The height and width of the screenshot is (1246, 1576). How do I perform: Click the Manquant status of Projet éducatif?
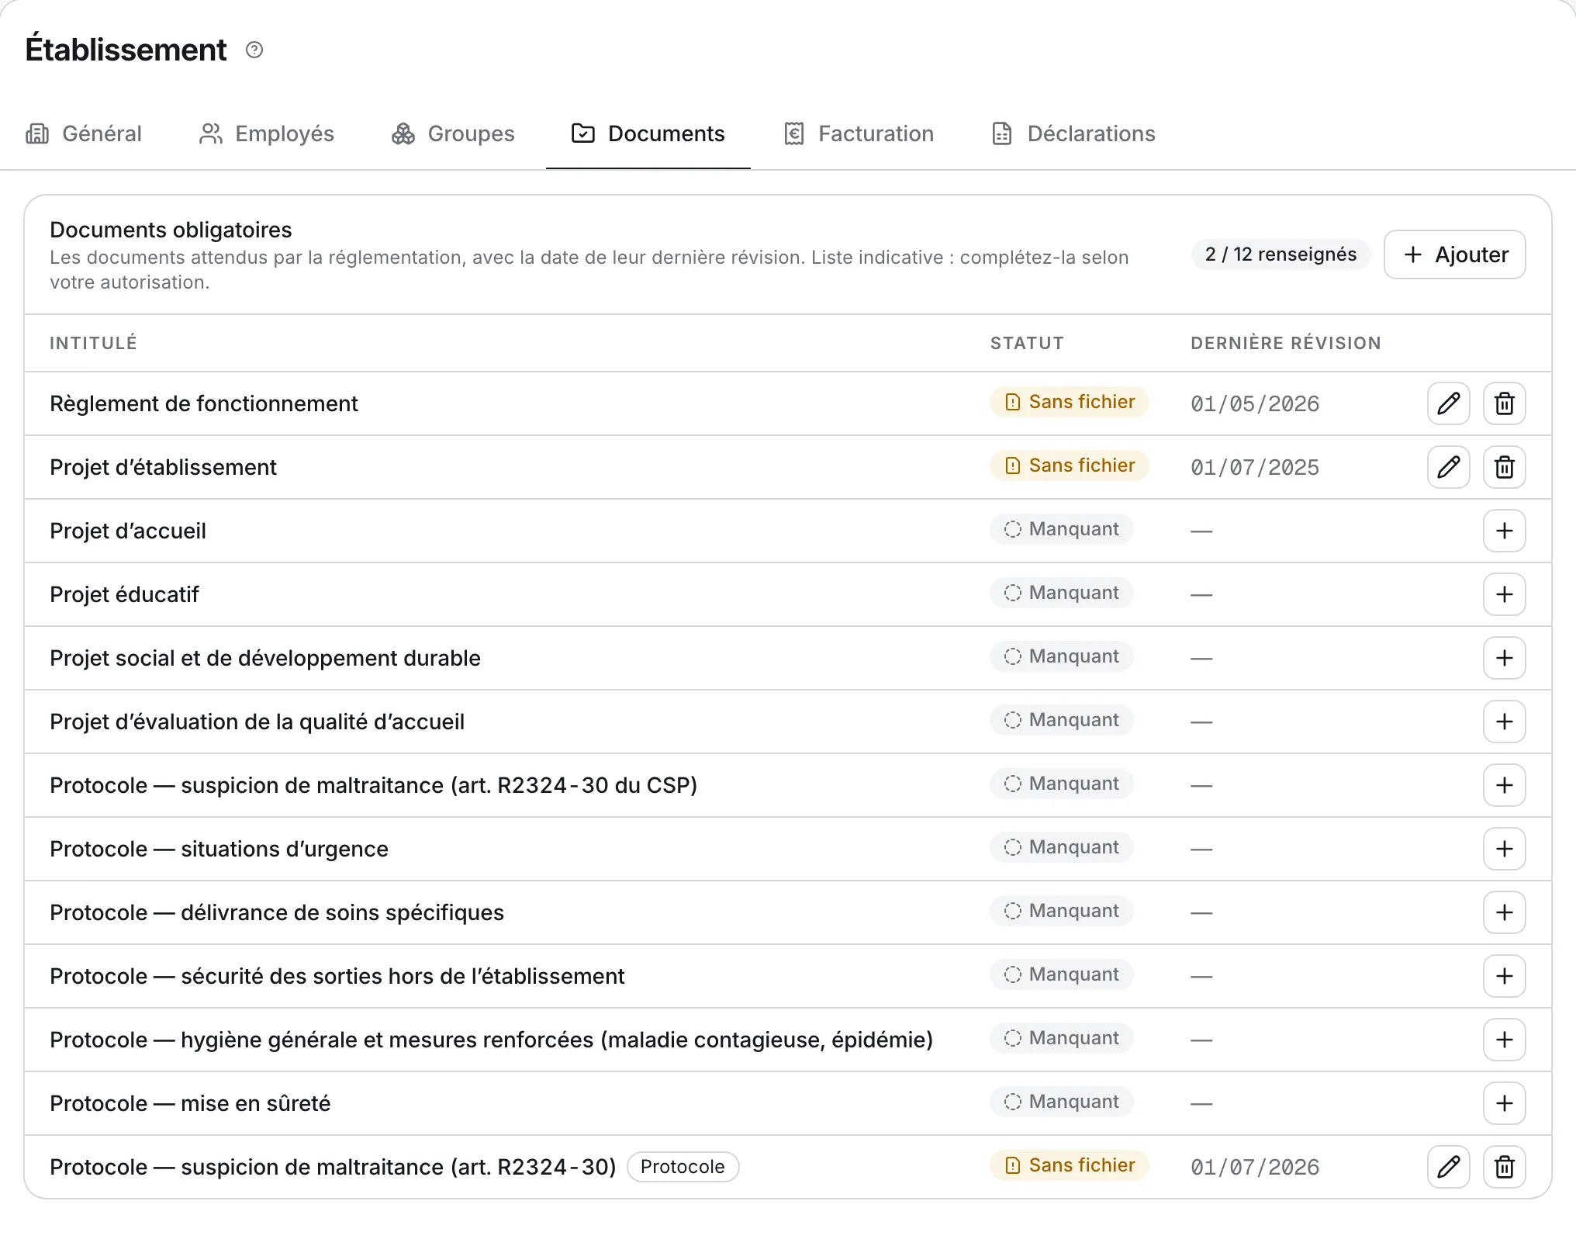pos(1061,593)
